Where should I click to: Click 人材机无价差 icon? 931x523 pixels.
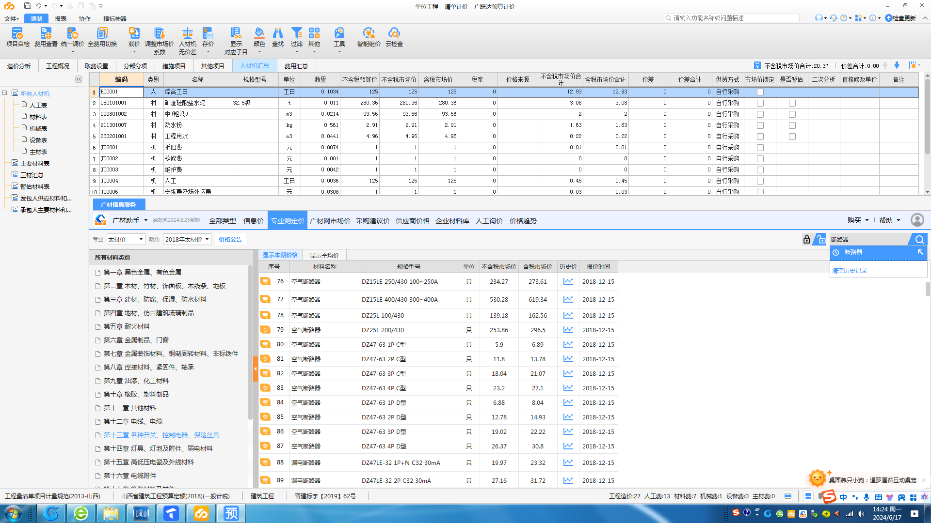click(x=188, y=41)
